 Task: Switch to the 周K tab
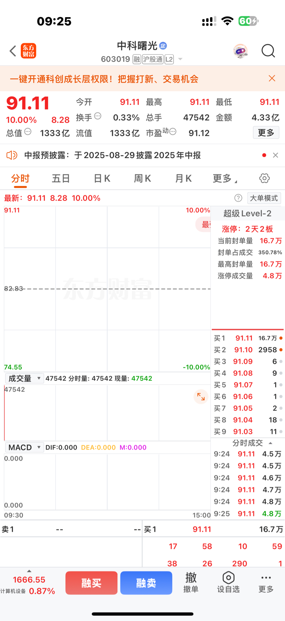click(142, 179)
